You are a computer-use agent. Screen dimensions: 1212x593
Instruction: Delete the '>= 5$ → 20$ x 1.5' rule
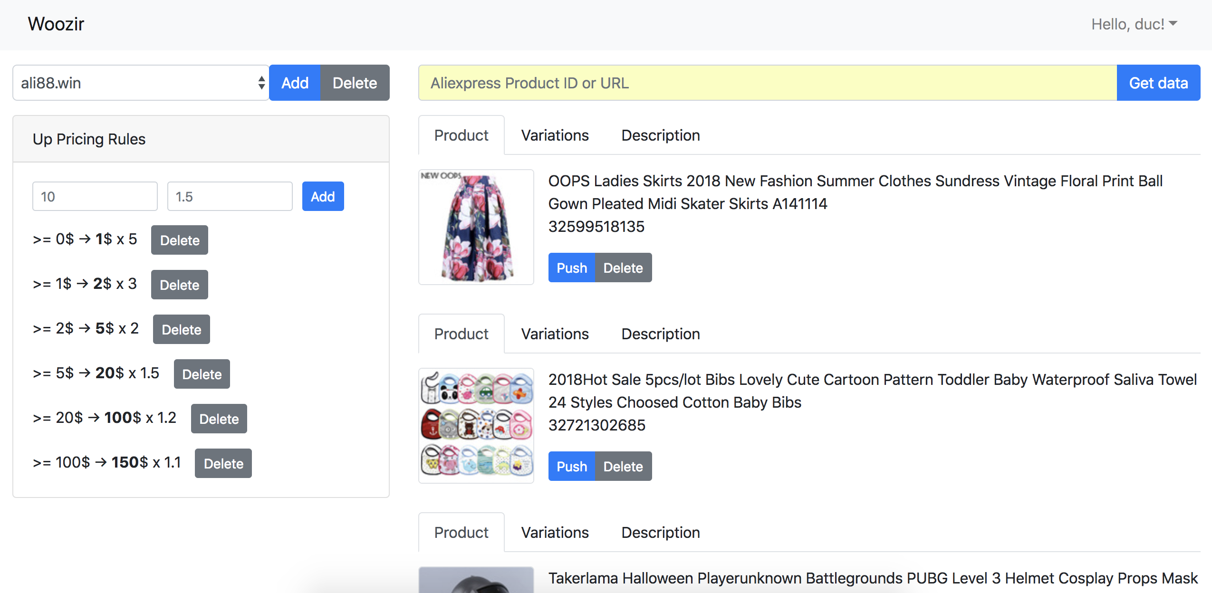(202, 374)
